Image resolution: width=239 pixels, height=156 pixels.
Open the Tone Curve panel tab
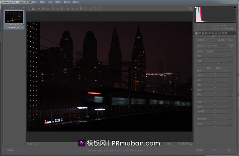click(200, 33)
